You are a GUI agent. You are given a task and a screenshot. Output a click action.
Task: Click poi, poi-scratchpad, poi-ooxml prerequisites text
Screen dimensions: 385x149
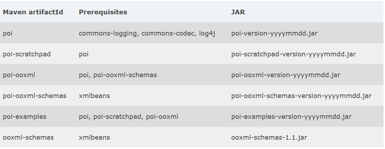tap(128, 116)
